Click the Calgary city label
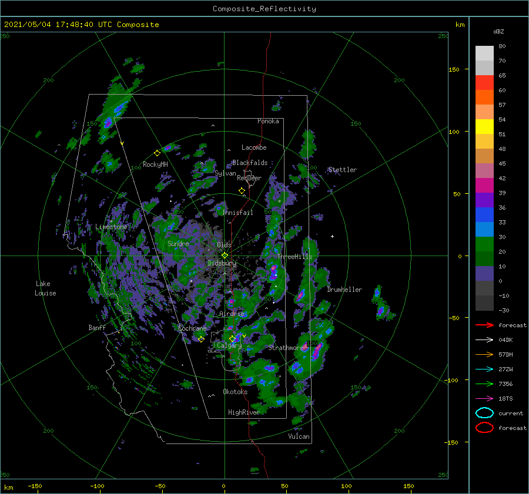529x494 pixels. pos(229,345)
